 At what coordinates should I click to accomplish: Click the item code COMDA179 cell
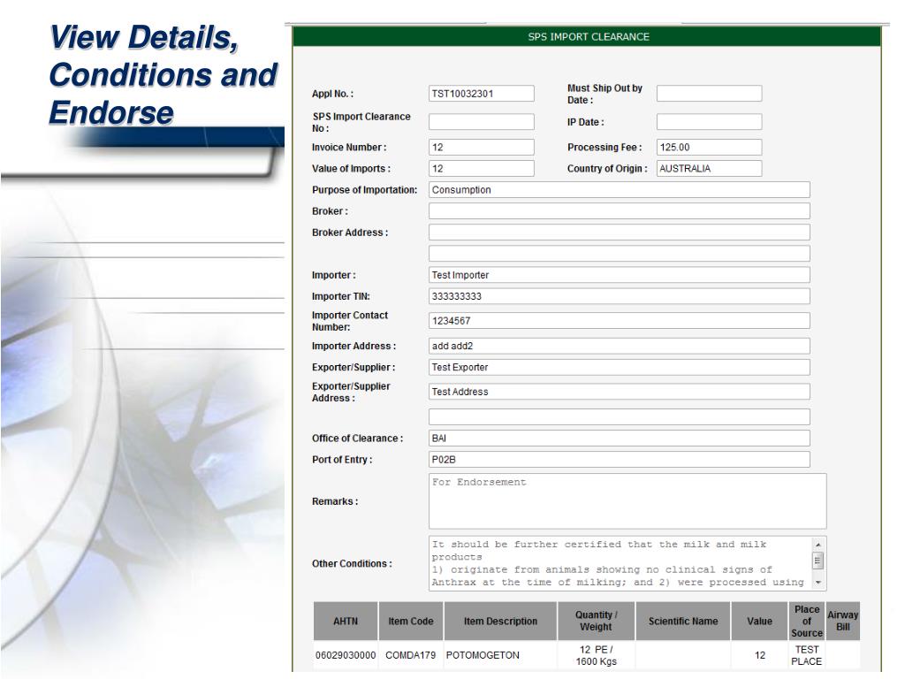[410, 655]
